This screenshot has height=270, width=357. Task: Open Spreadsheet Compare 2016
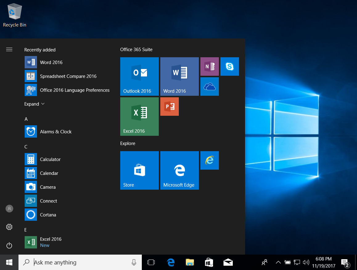[68, 76]
